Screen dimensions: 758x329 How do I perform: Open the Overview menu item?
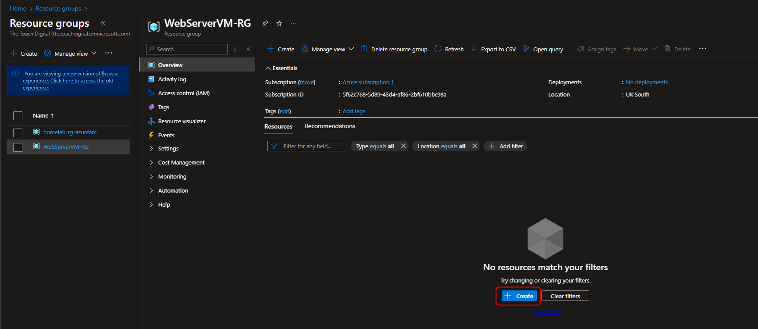[x=197, y=65]
